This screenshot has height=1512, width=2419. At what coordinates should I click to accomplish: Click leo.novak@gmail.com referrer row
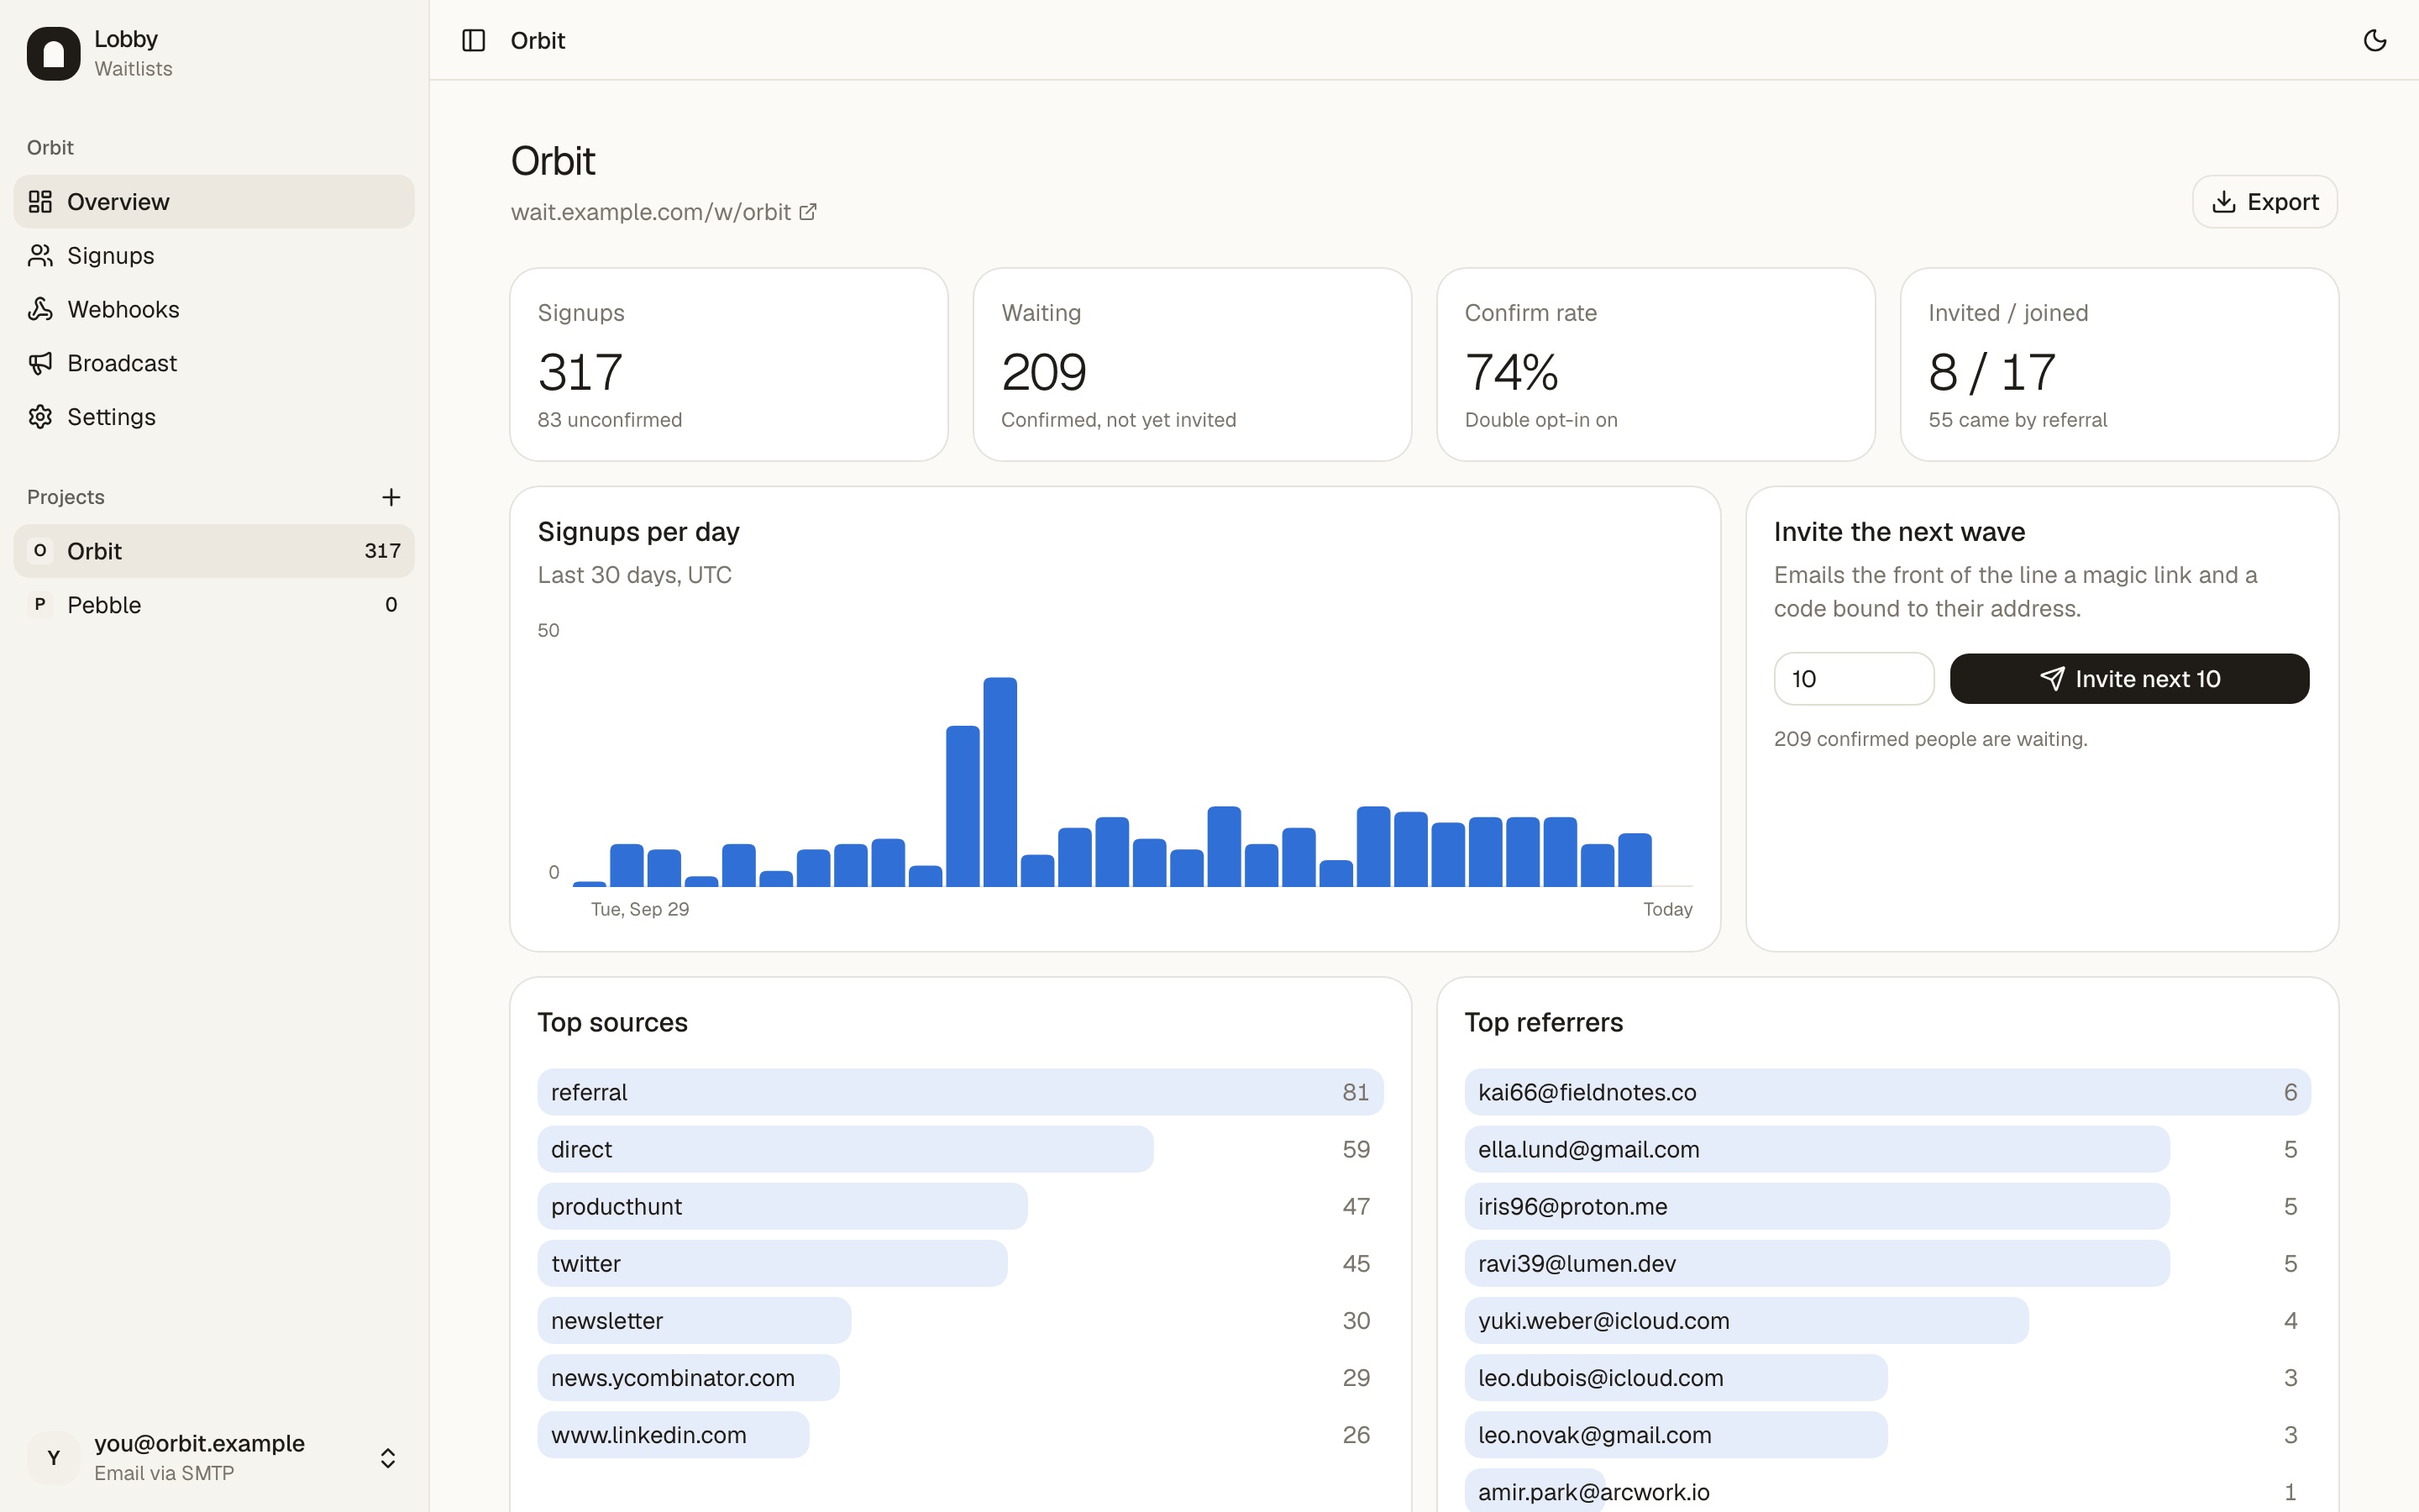[1887, 1435]
